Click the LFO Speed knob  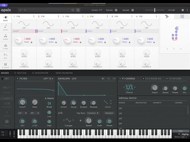pyautogui.click(x=89, y=120)
